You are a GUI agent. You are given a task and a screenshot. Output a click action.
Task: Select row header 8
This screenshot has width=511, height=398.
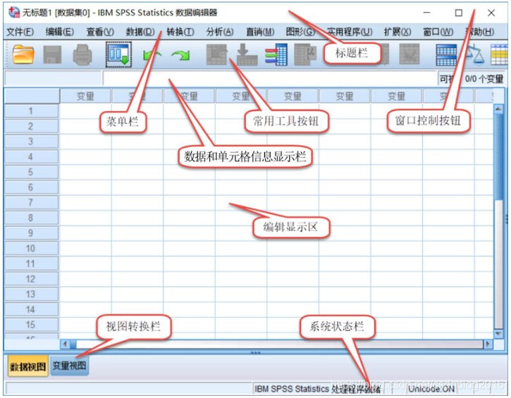point(31,218)
